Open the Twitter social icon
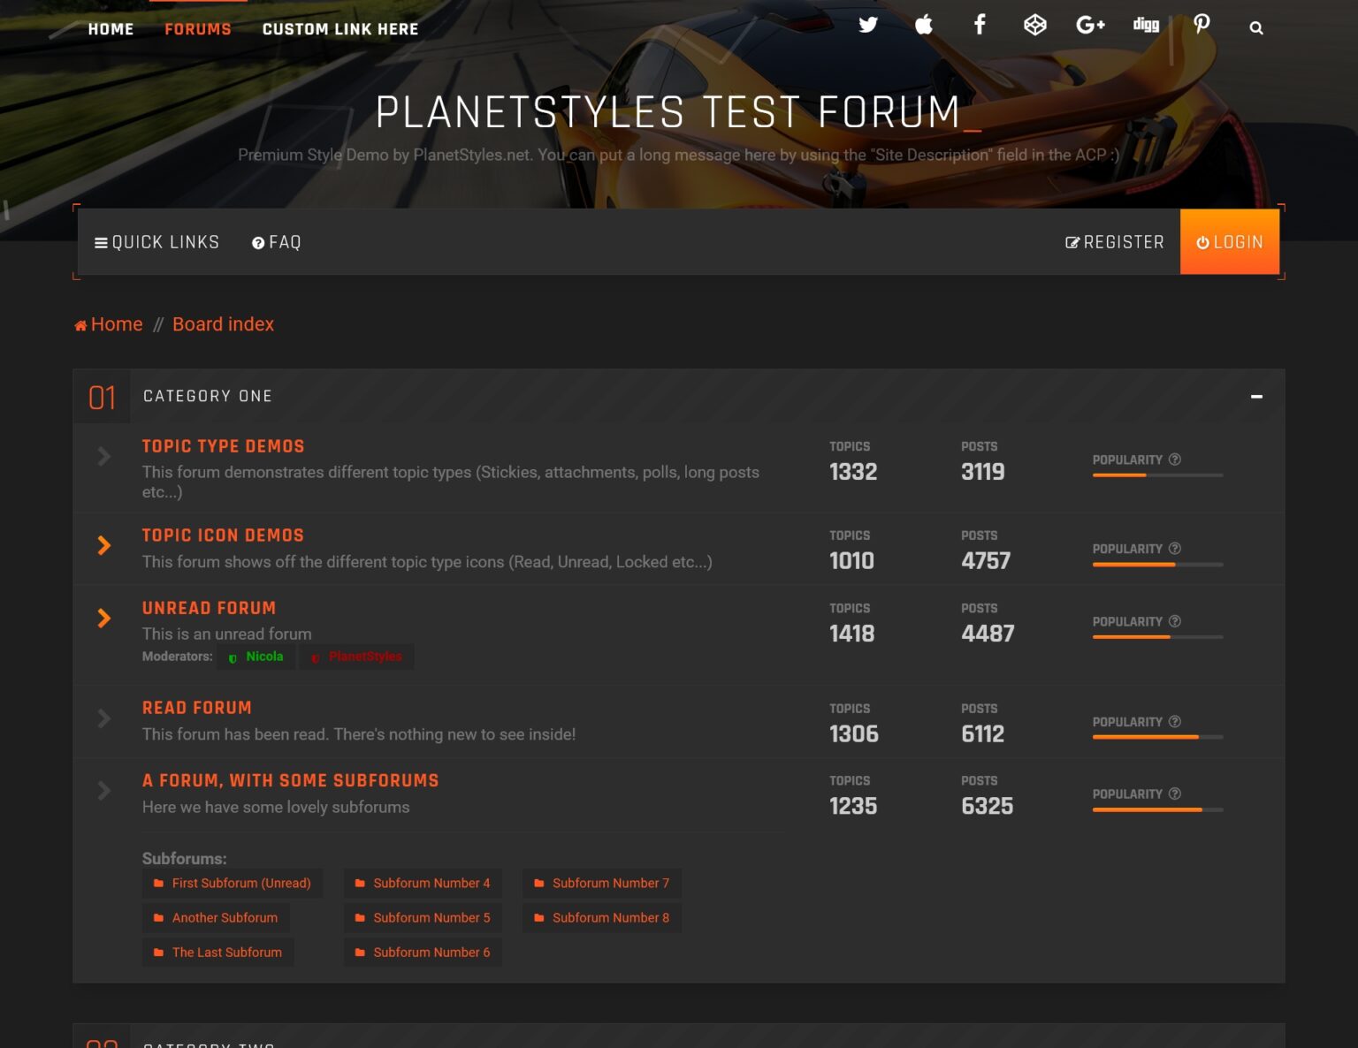This screenshot has width=1358, height=1048. point(868,26)
